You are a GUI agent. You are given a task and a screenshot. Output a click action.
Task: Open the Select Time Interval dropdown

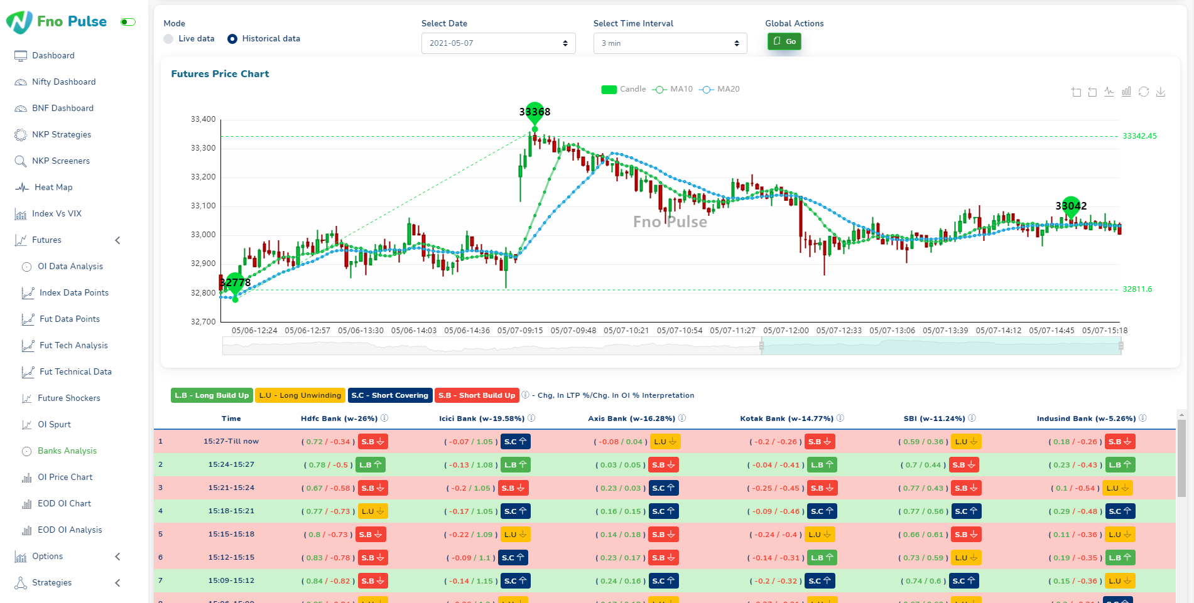click(670, 43)
